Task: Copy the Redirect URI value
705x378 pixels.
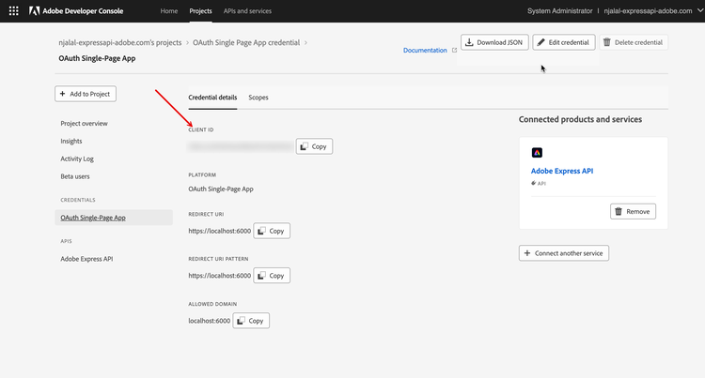Action: tap(272, 231)
